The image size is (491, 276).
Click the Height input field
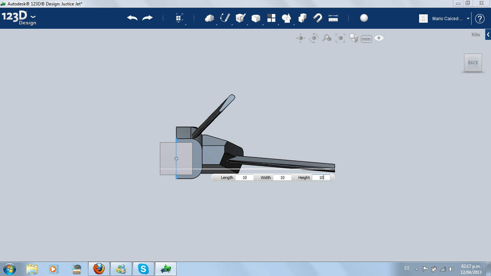pyautogui.click(x=321, y=178)
